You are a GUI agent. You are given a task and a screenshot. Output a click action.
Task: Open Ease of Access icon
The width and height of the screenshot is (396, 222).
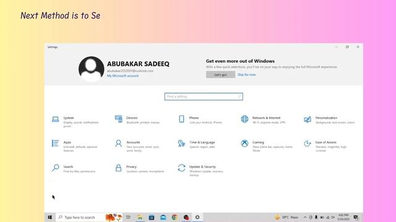(308, 144)
